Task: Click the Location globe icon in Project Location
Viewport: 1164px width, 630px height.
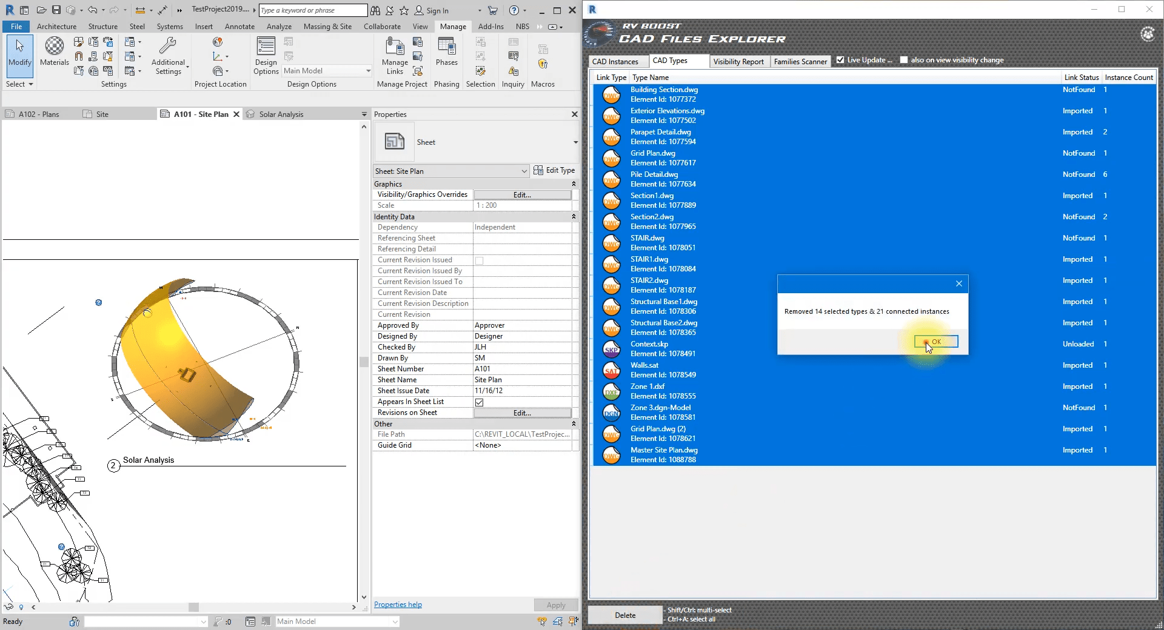Action: click(x=218, y=42)
